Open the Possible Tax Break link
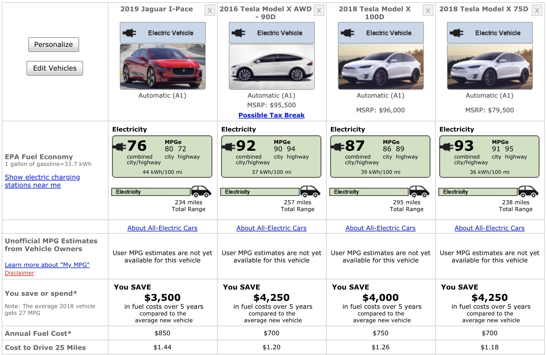This screenshot has width=547, height=355. click(272, 115)
